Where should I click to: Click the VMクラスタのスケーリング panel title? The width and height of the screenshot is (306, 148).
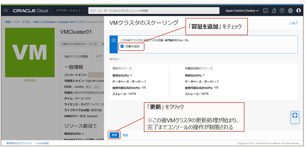point(144,22)
